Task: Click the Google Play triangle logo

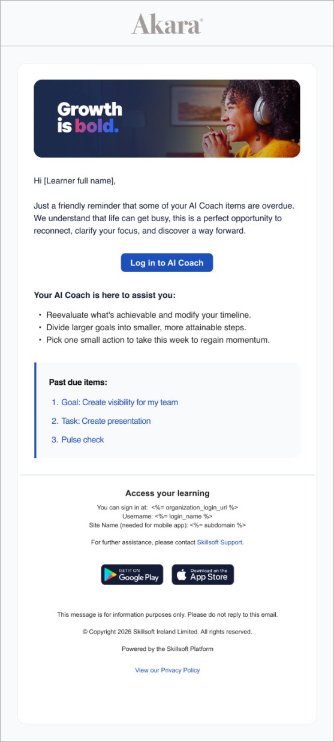Action: click(x=110, y=575)
